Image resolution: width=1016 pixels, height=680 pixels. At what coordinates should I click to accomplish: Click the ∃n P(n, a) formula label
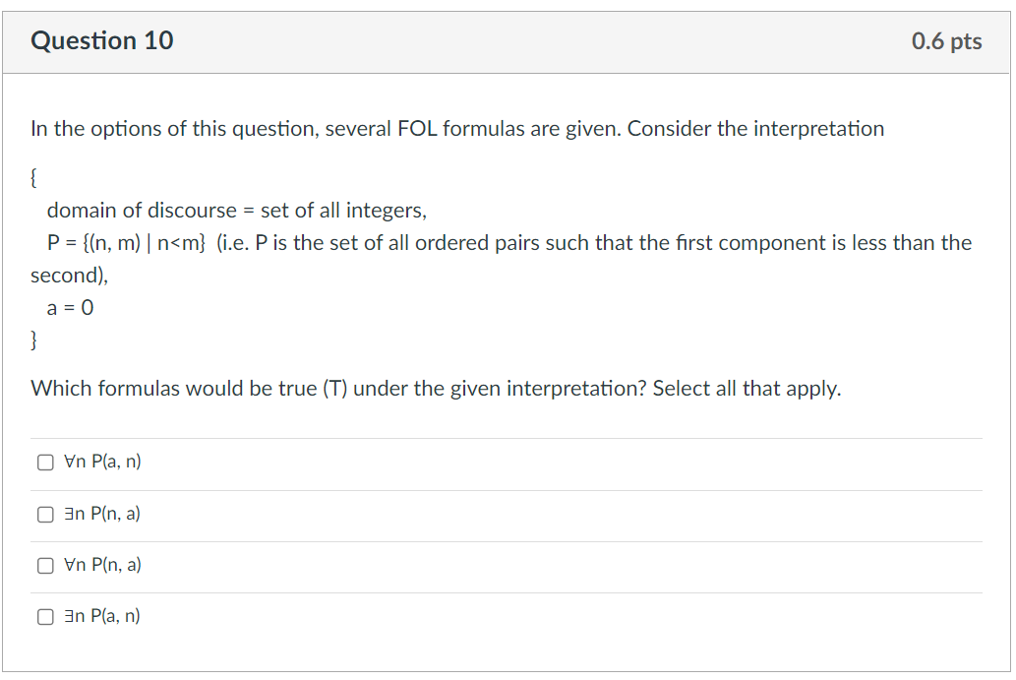coord(101,513)
